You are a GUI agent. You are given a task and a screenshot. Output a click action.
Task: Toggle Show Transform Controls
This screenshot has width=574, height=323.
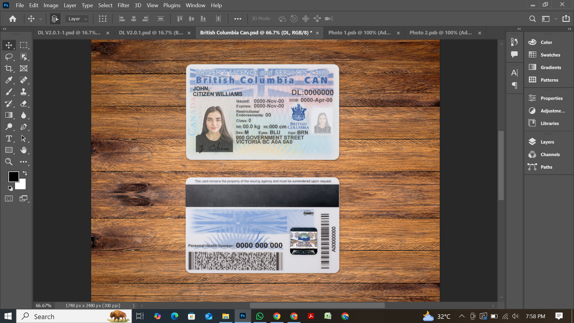point(103,19)
